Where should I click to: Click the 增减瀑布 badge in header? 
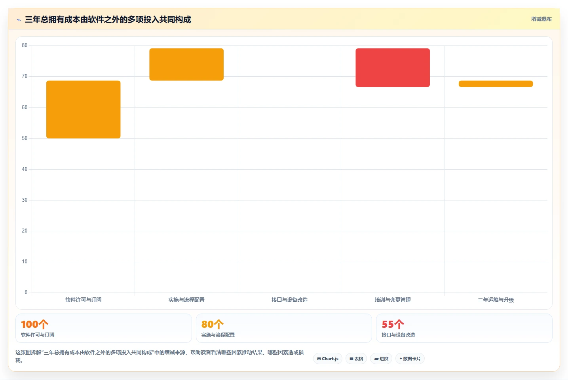coord(541,19)
